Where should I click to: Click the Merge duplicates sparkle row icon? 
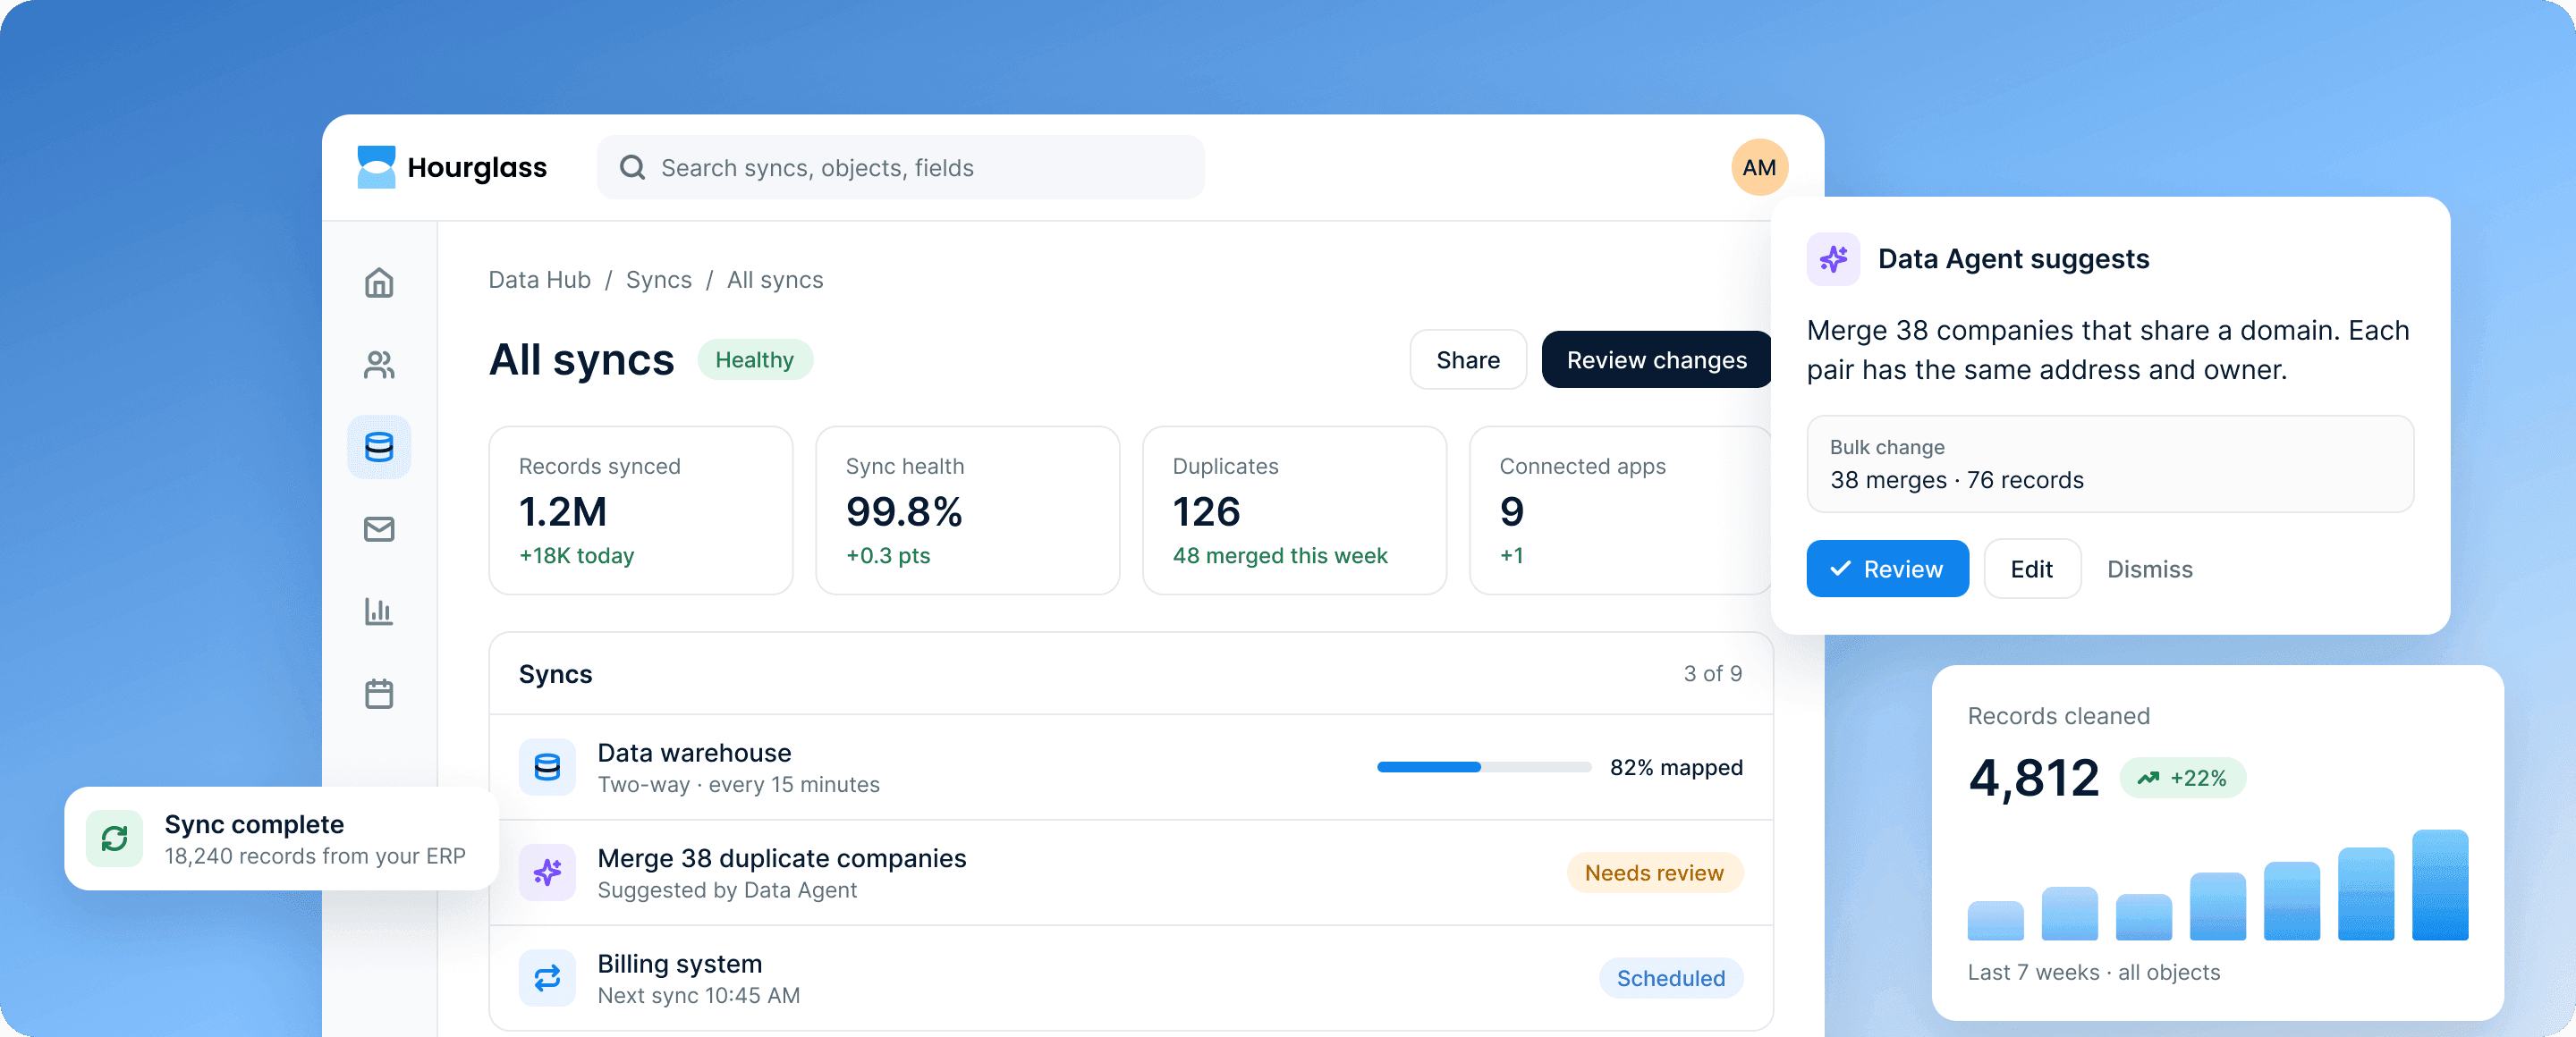tap(547, 873)
